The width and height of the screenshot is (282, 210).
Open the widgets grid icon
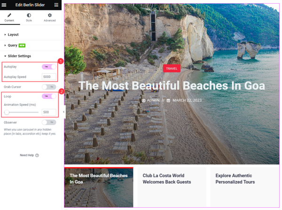[x=56, y=5]
